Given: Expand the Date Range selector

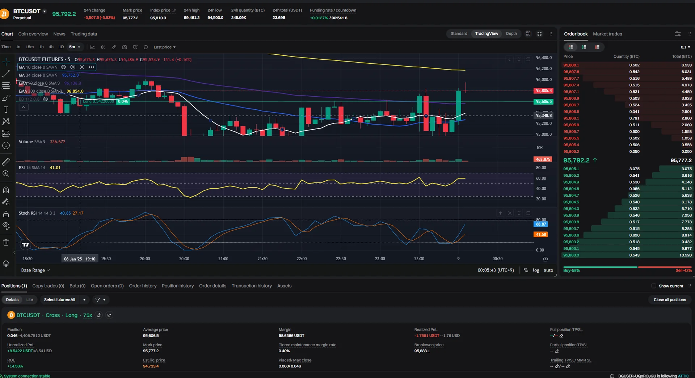Looking at the screenshot, I should (x=35, y=270).
